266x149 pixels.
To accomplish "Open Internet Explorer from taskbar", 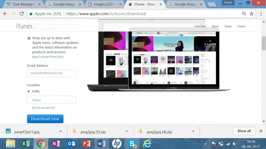I will (x=147, y=144).
